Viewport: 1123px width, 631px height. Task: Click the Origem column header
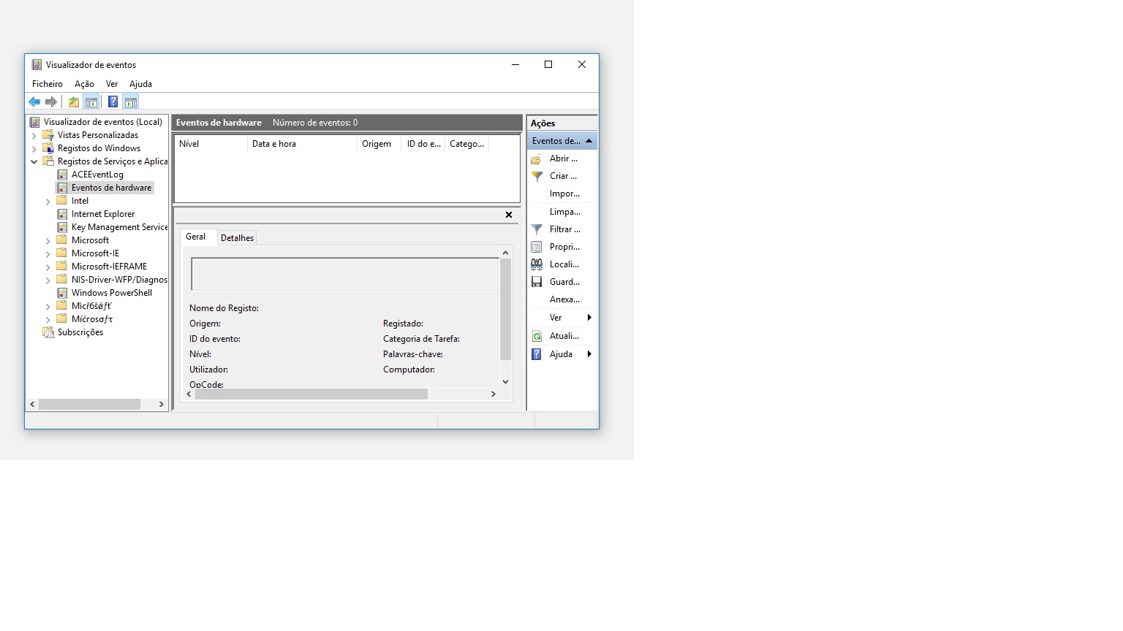click(x=379, y=144)
